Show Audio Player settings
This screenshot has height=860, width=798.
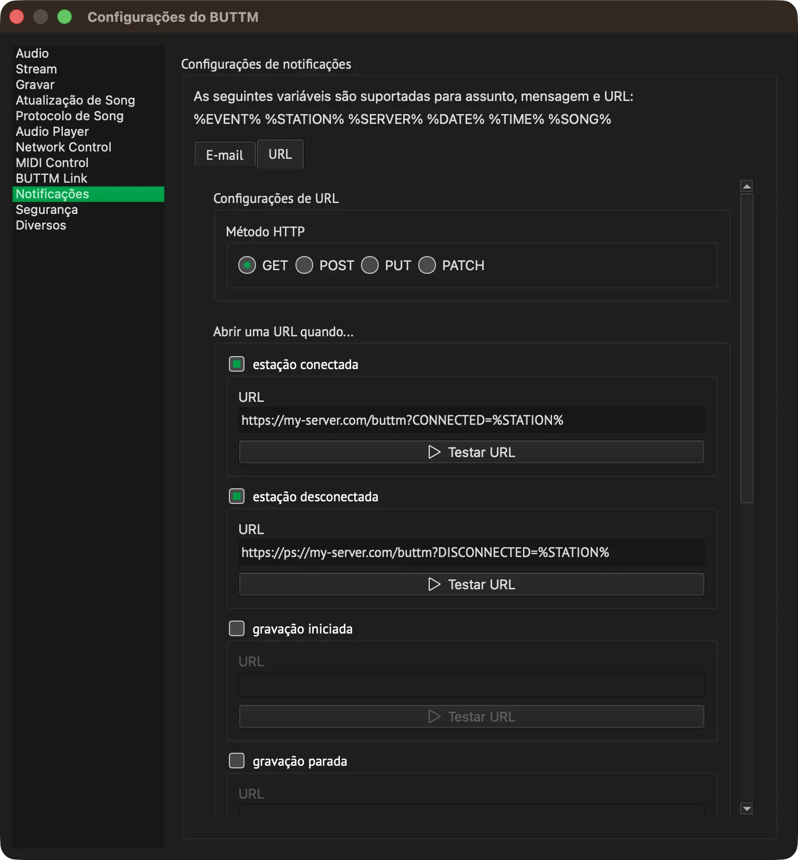[88, 131]
